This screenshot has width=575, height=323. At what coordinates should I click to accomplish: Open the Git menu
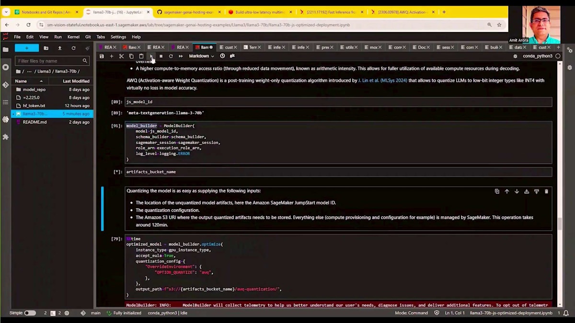click(x=88, y=37)
